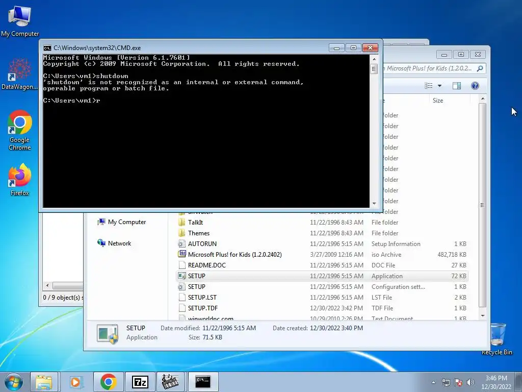This screenshot has height=392, width=522.
Task: Select My Computer in navigation pane
Action: coord(121,222)
